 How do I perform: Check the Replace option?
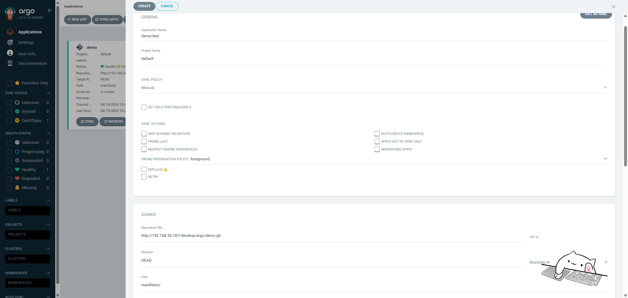(144, 169)
